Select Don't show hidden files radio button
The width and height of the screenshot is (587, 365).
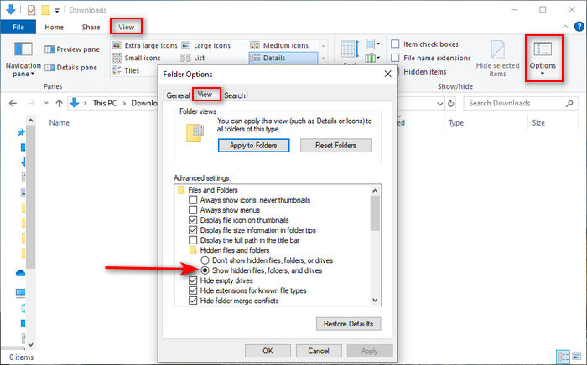coord(205,260)
